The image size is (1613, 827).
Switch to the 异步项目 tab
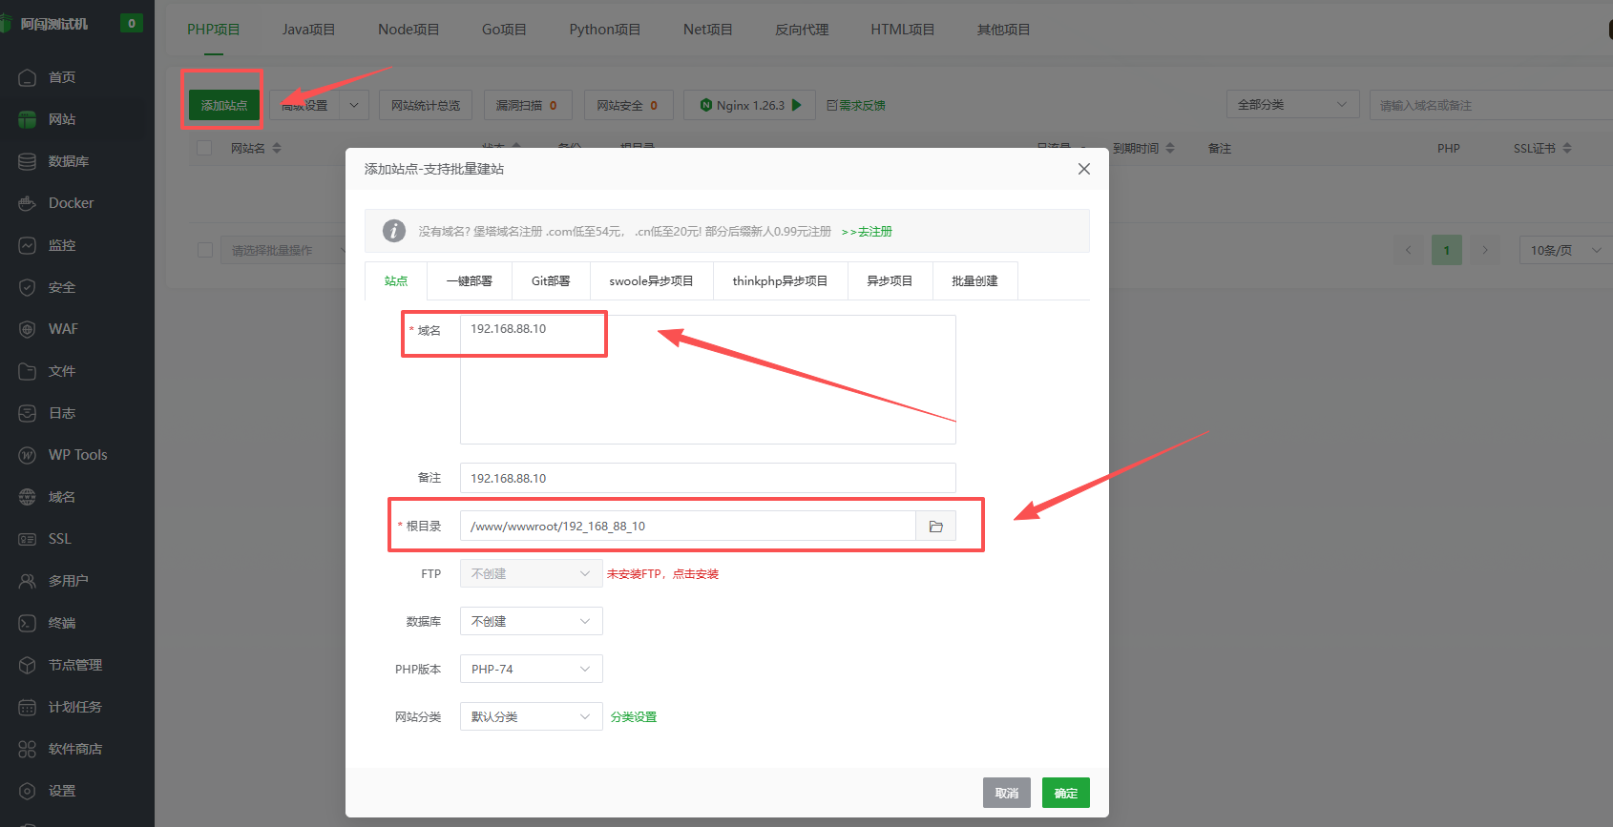890,281
